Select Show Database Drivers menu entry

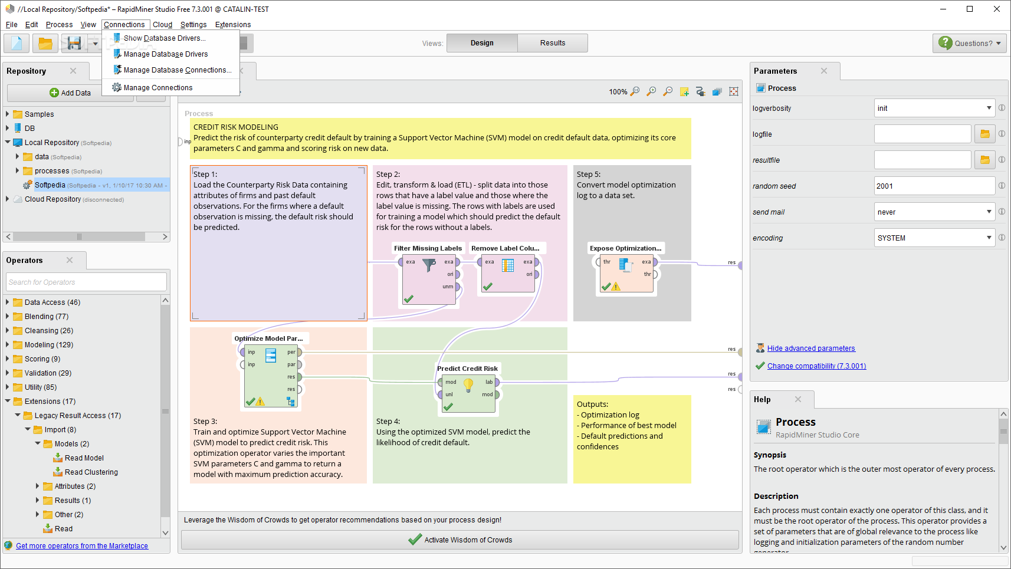(171, 38)
